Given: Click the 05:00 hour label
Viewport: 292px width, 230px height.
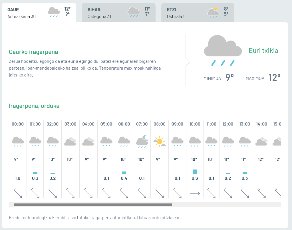Looking at the screenshot, I should click(x=106, y=124).
